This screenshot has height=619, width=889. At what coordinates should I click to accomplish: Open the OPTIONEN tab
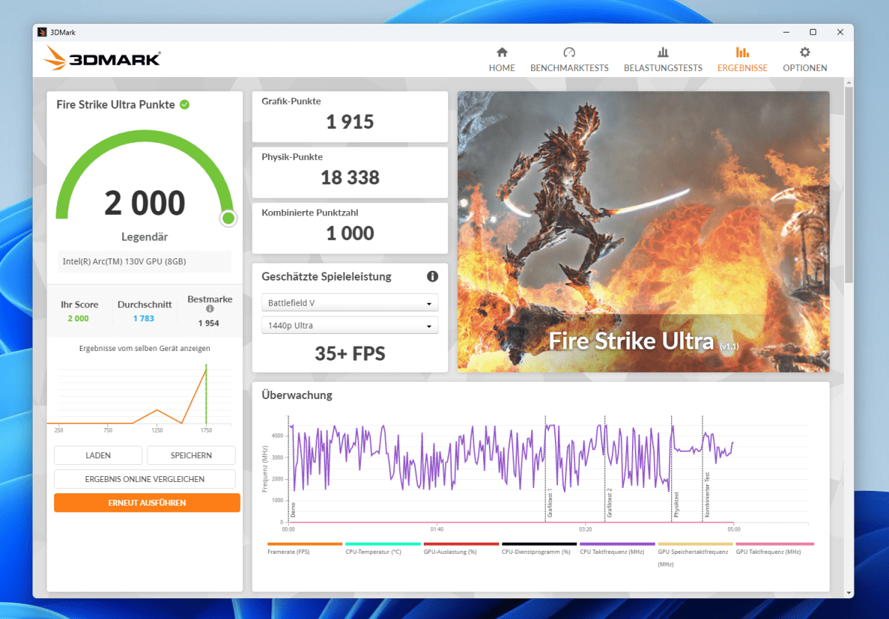[x=805, y=59]
